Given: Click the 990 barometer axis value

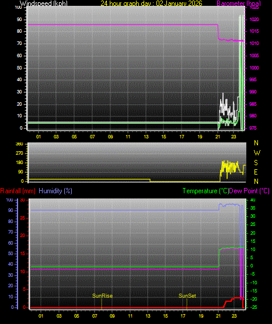Looking at the screenshot, I should pyautogui.click(x=253, y=92).
